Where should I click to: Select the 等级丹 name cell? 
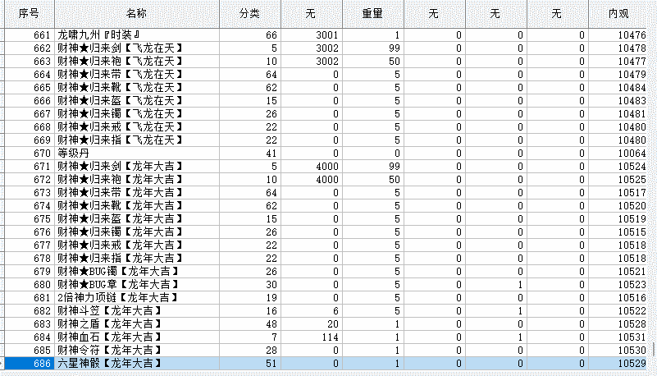point(137,153)
